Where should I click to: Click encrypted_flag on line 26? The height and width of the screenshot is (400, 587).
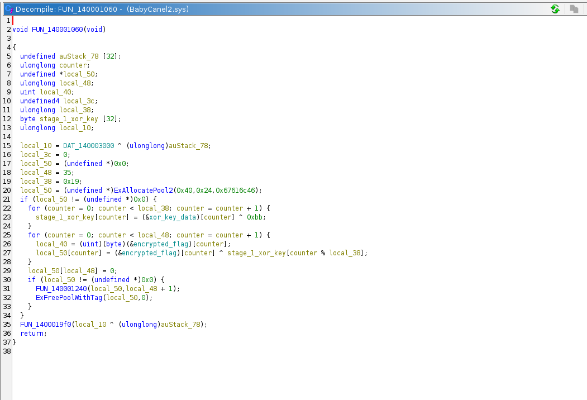pyautogui.click(x=161, y=244)
